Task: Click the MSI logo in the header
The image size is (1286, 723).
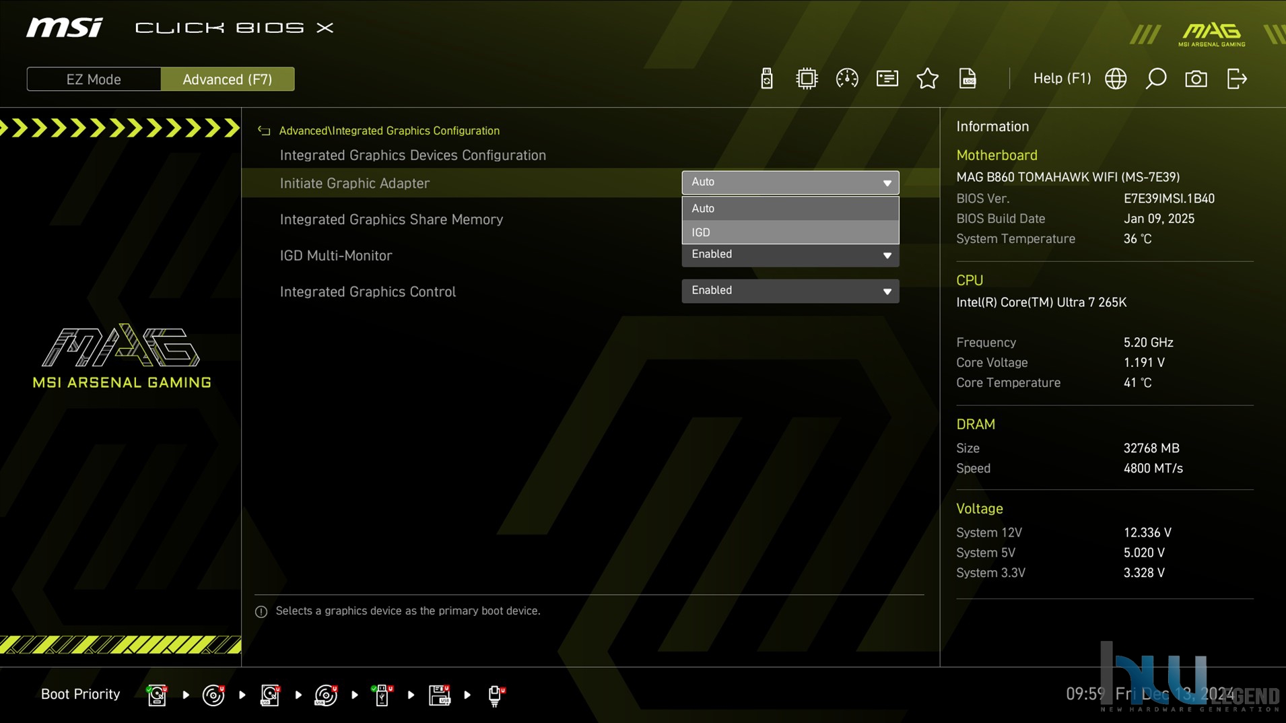Action: 65,28
